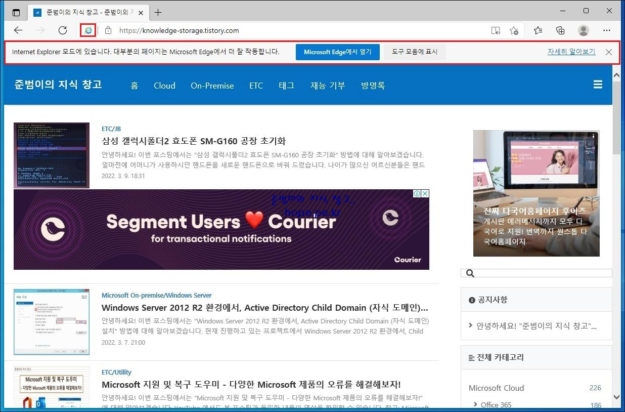This screenshot has height=412, width=625.
Task: Refresh the page with reload icon
Action: point(63,30)
